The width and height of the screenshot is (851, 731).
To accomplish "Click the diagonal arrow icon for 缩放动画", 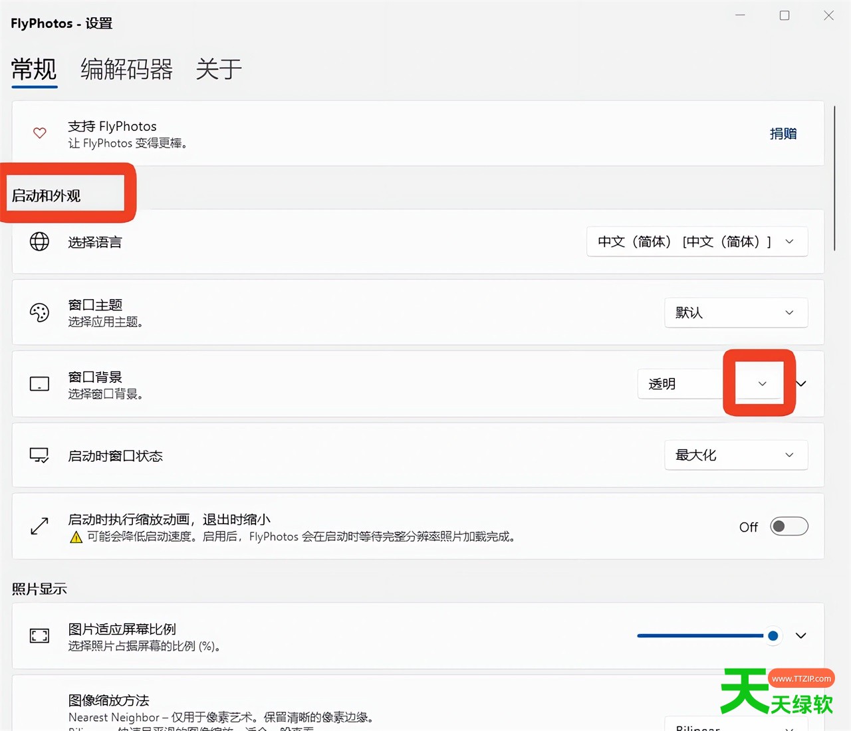I will 39,526.
